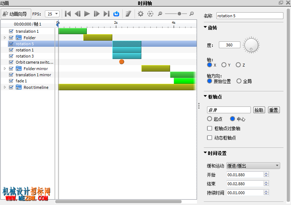Image resolution: width=291 pixels, height=205 pixels.
Task: Jump to the animation end
Action: [107, 14]
